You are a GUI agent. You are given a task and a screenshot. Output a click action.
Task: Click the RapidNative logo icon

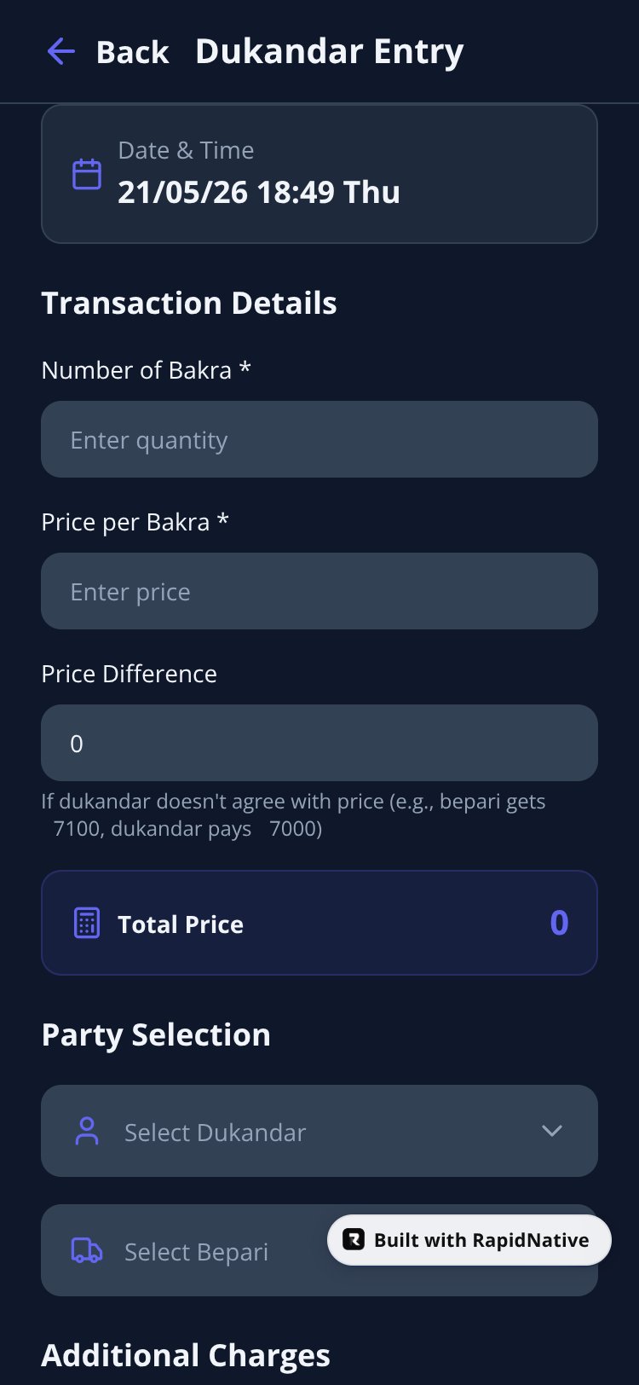(x=354, y=1239)
